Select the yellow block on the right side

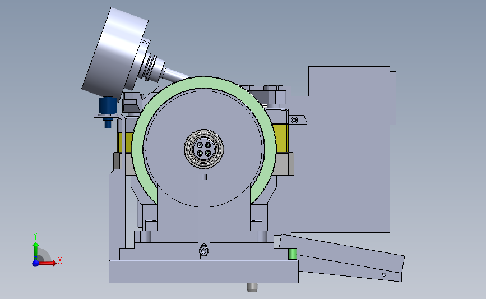pyautogui.click(x=280, y=138)
